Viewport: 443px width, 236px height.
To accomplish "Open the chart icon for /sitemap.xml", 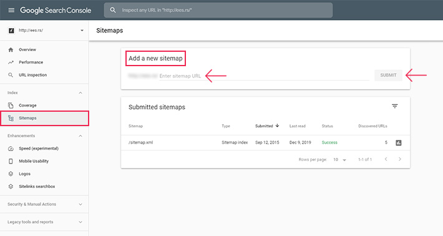I will 399,143.
